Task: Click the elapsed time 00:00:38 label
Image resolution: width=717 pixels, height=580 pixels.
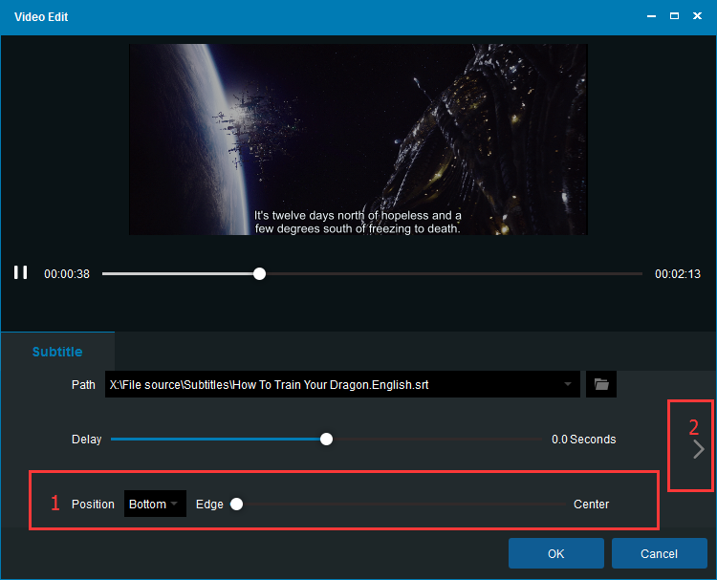Action: click(67, 274)
